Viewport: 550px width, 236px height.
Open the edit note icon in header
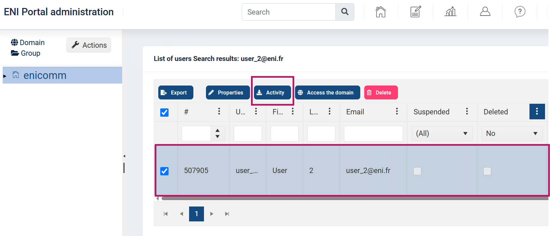[416, 12]
